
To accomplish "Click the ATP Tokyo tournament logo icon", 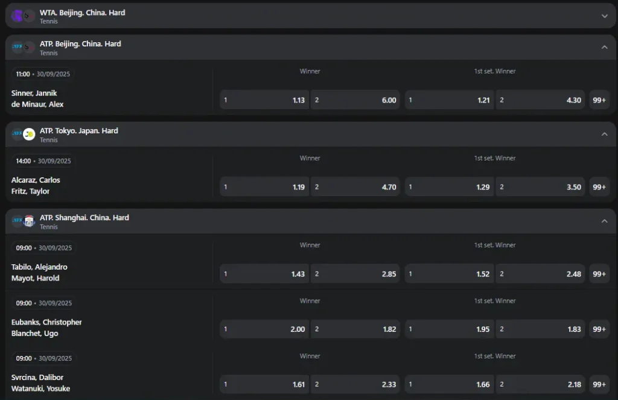I will pyautogui.click(x=23, y=134).
